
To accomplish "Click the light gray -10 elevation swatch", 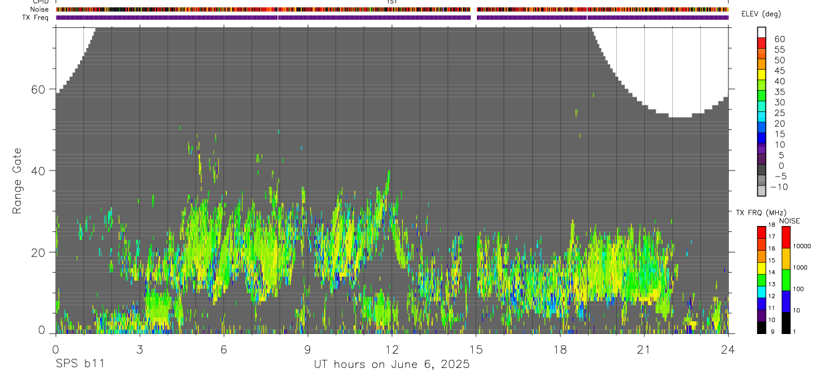I will [x=762, y=191].
